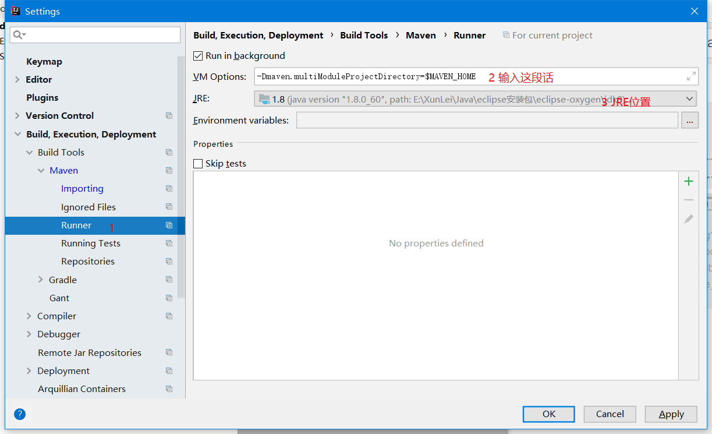
Task: Expand the Editor settings node
Action: tap(17, 80)
